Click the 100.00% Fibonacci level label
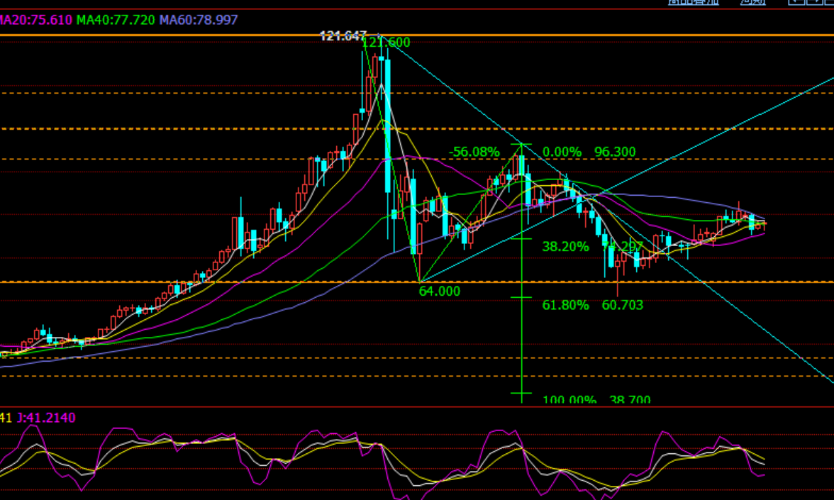This screenshot has width=834, height=500. click(569, 400)
